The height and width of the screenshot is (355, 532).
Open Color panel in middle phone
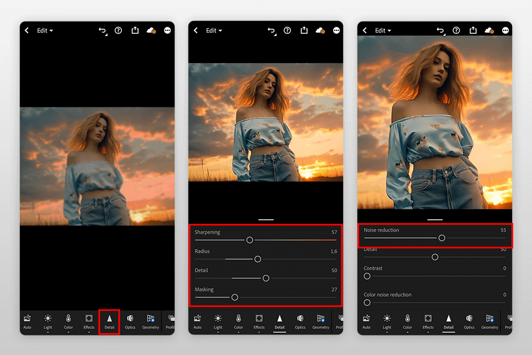coord(238,322)
